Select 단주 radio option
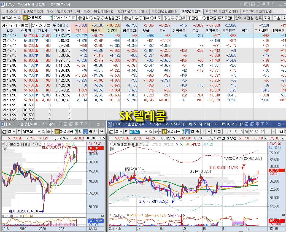 pos(176,18)
